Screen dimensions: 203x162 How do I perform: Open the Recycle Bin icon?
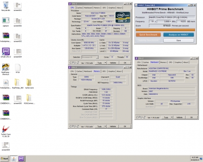[6, 5]
